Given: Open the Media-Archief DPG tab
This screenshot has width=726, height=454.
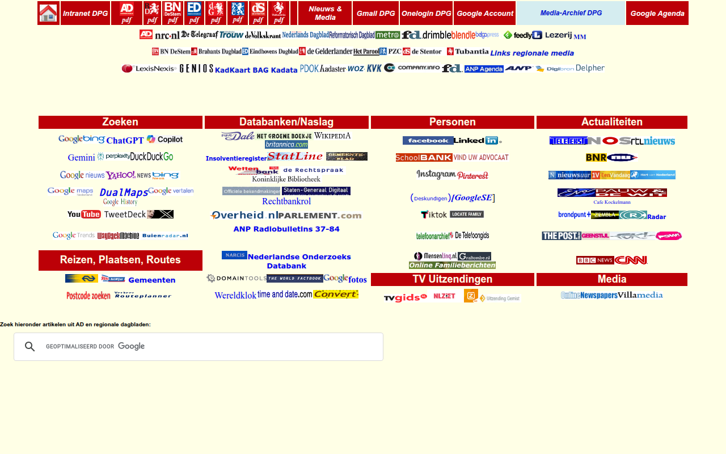Looking at the screenshot, I should coord(571,13).
